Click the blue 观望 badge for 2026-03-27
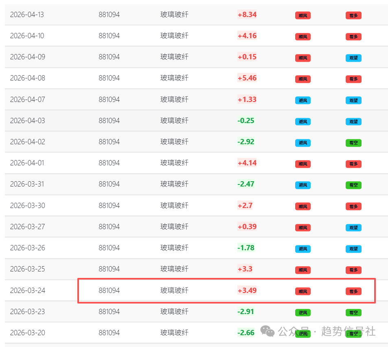The width and height of the screenshot is (388, 347). (x=353, y=228)
